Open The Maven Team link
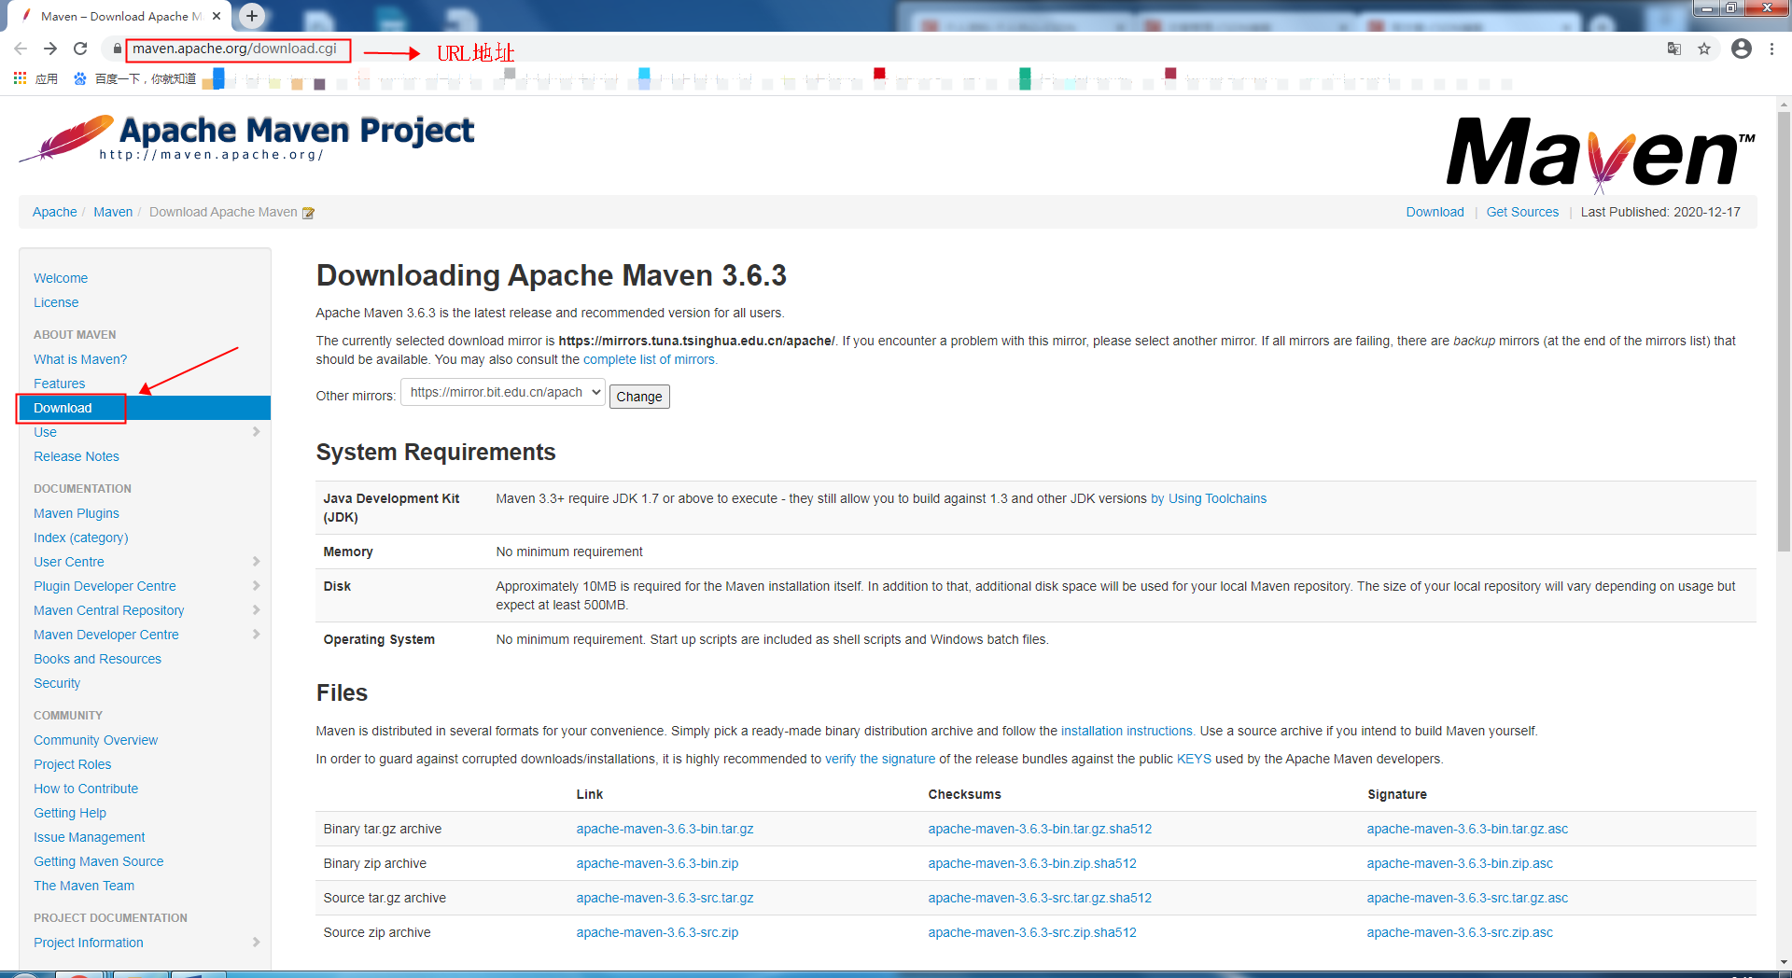Image resolution: width=1792 pixels, height=978 pixels. pos(84,886)
